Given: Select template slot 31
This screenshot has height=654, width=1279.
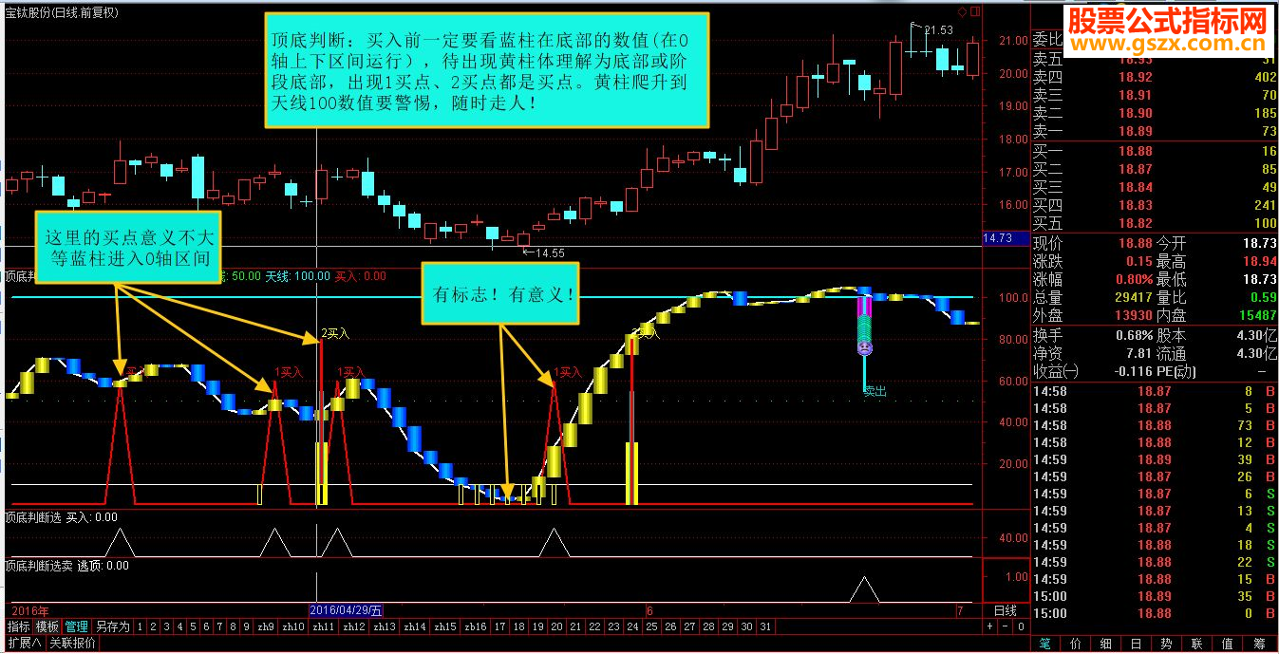Looking at the screenshot, I should click(765, 626).
